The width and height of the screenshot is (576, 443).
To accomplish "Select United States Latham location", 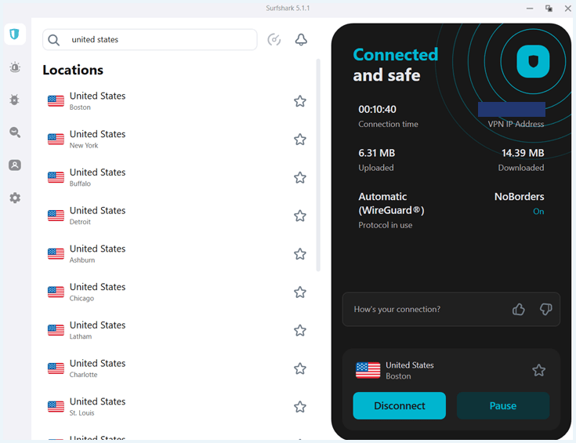I will (176, 331).
